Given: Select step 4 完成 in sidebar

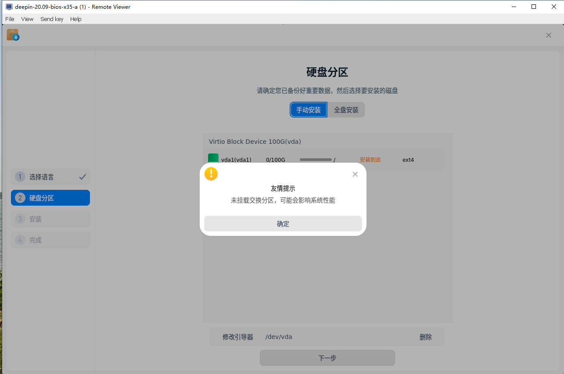Looking at the screenshot, I should point(50,240).
